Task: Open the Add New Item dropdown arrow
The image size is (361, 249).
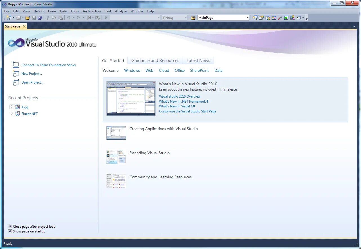Action: pos(23,18)
